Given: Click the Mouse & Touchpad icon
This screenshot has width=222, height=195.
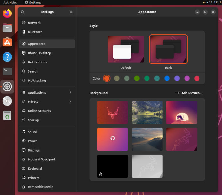Looking at the screenshot, I should point(24,159).
